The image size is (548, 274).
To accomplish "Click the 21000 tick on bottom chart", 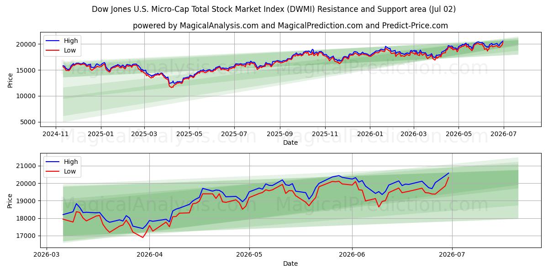I will [x=27, y=166].
